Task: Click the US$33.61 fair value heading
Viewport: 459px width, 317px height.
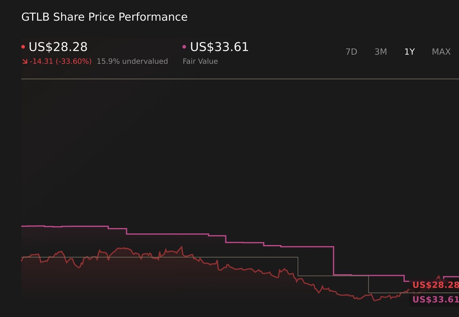Action: coord(219,47)
